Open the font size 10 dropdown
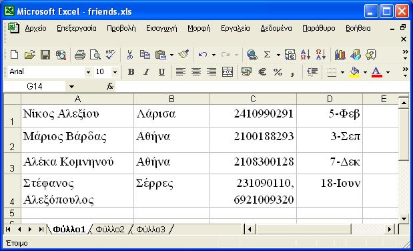The height and width of the screenshot is (251, 413). pos(115,72)
